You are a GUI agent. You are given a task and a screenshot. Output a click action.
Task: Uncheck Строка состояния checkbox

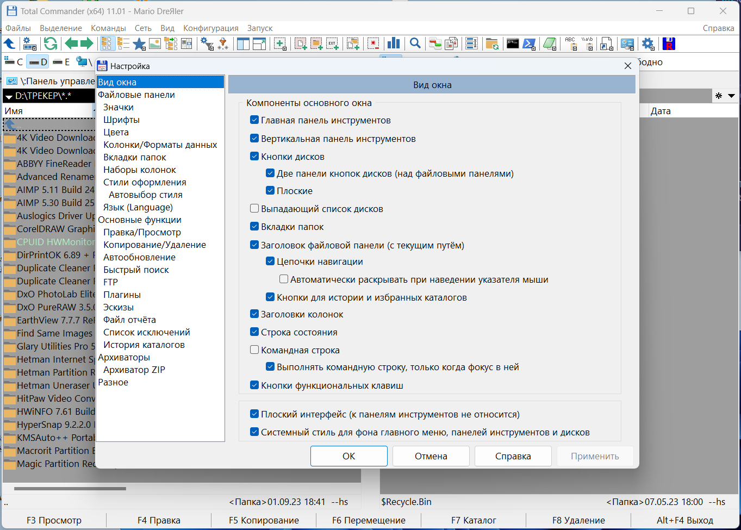point(254,332)
